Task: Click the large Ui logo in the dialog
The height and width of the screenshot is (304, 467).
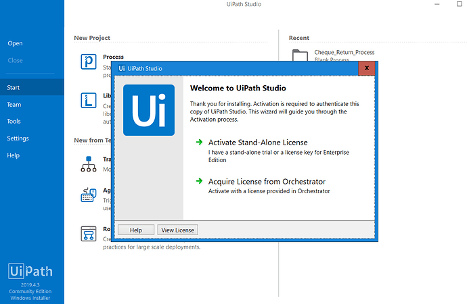Action: tap(149, 110)
